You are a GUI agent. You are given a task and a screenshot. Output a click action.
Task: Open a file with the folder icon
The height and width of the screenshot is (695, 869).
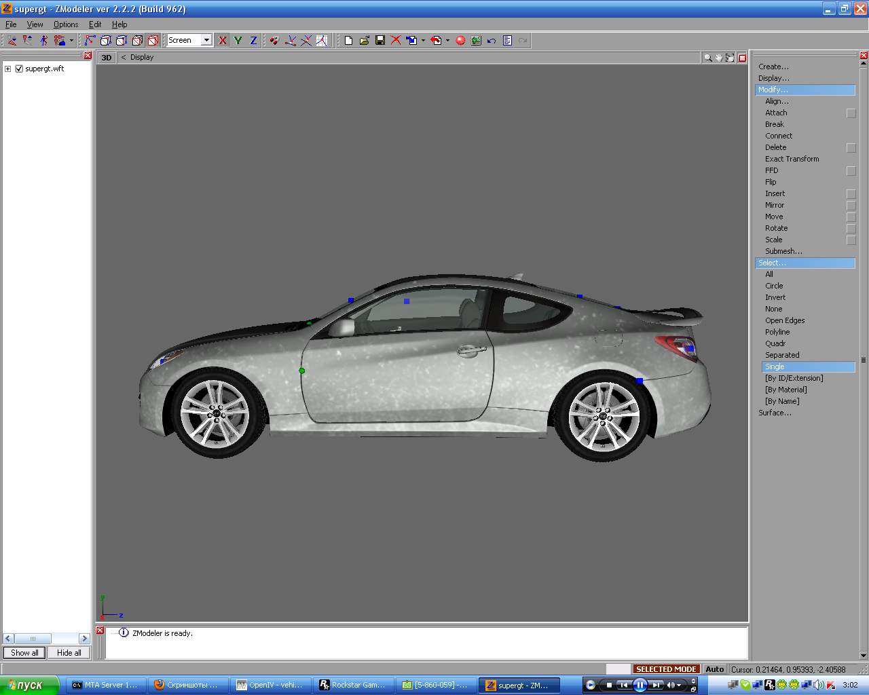(365, 41)
